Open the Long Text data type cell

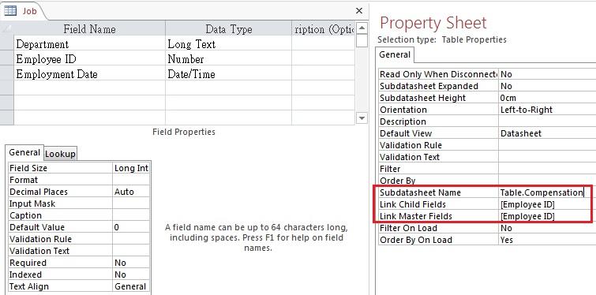click(228, 44)
